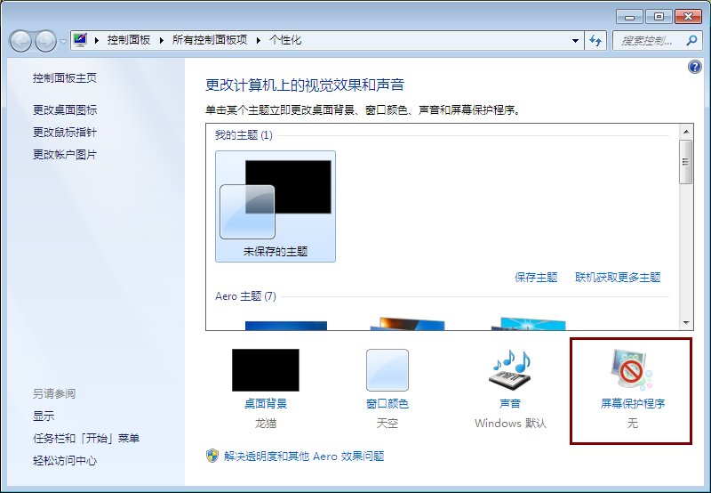Click 联机获取更多主题 link

618,278
